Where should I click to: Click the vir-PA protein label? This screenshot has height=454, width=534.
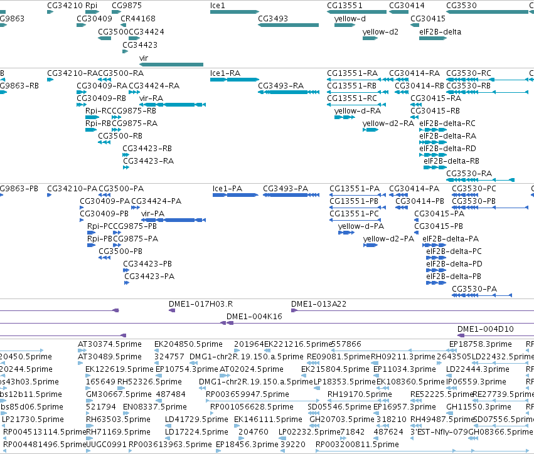(x=153, y=214)
